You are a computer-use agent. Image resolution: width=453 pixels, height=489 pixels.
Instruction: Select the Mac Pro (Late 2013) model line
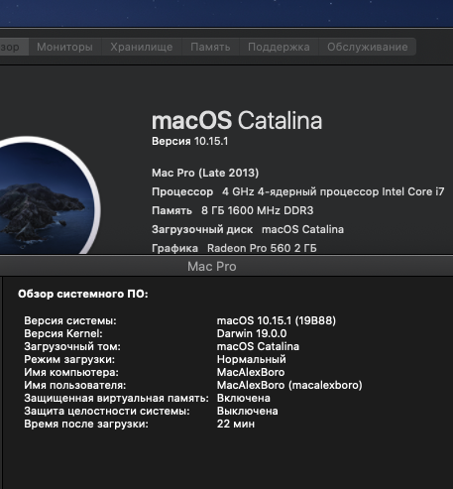(x=205, y=173)
